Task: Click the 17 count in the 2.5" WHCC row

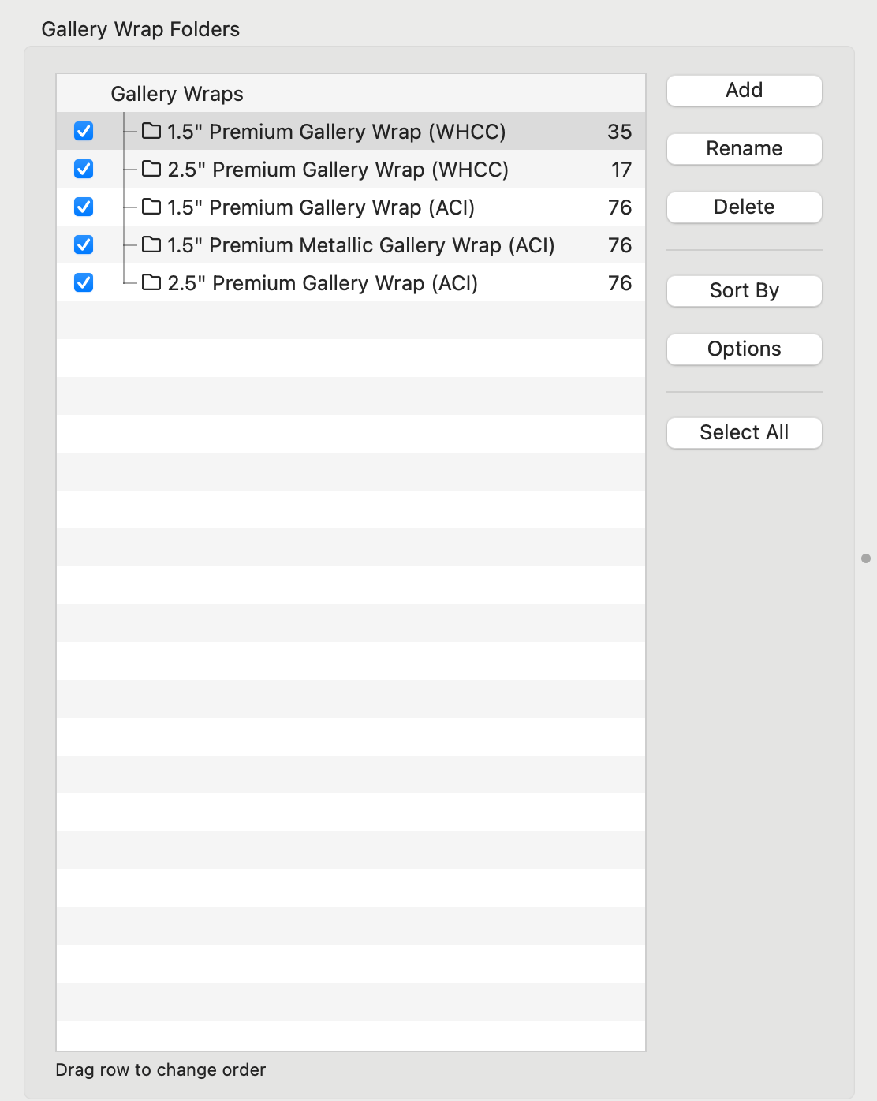Action: pos(621,170)
